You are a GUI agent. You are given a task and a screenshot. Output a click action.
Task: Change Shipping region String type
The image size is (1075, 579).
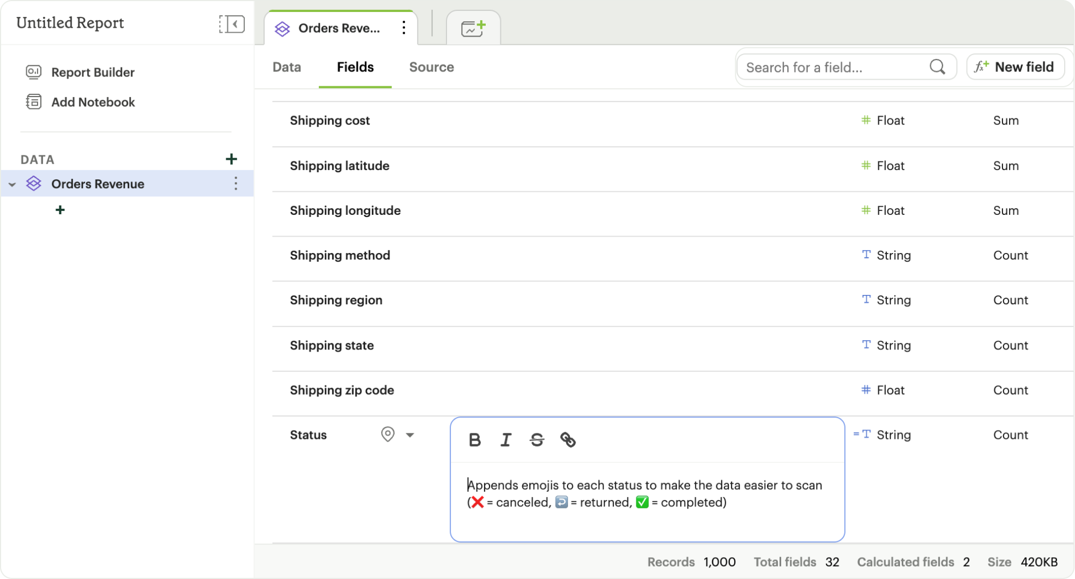[886, 300]
